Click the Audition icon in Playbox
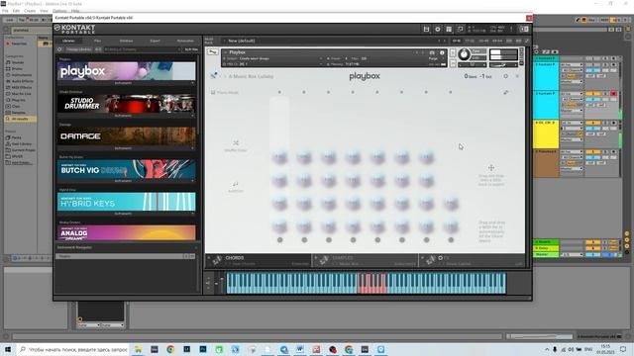 click(236, 184)
